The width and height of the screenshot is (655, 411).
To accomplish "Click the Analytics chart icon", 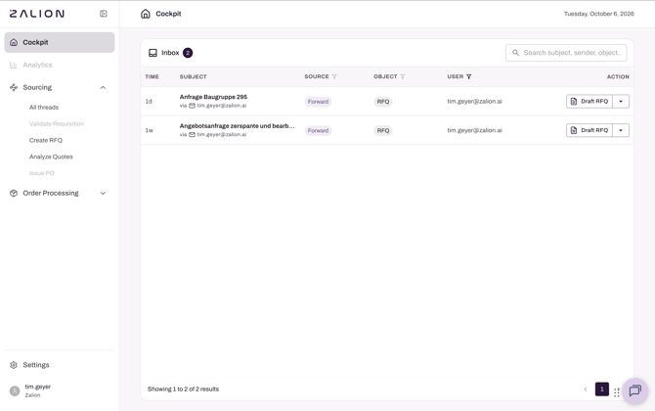I will click(x=14, y=65).
